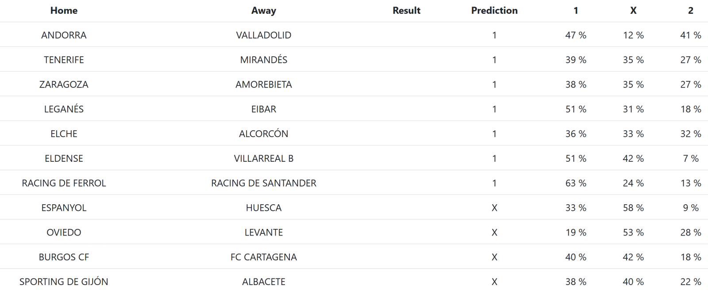Select the MIRANDÉS away team cell
Screen dimensions: 708x293
263,60
